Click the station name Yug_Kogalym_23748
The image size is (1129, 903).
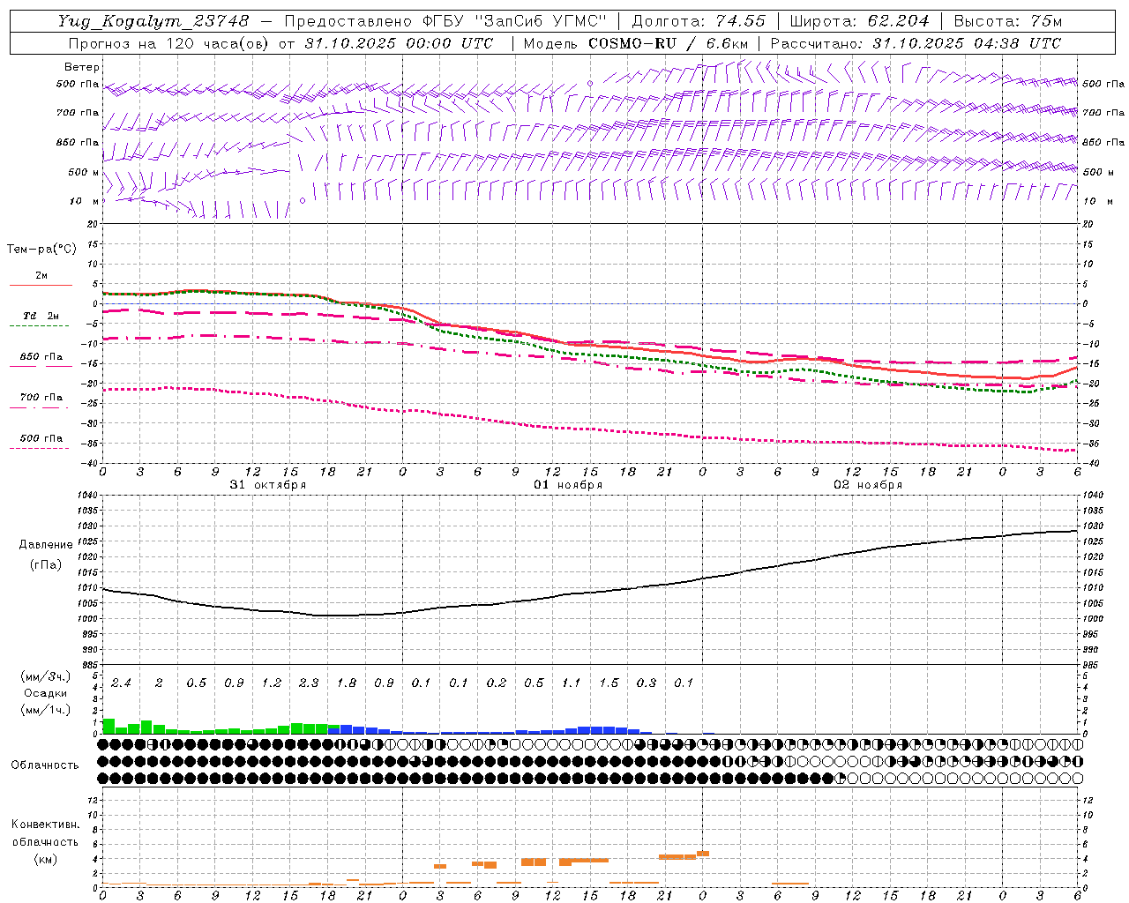(154, 21)
